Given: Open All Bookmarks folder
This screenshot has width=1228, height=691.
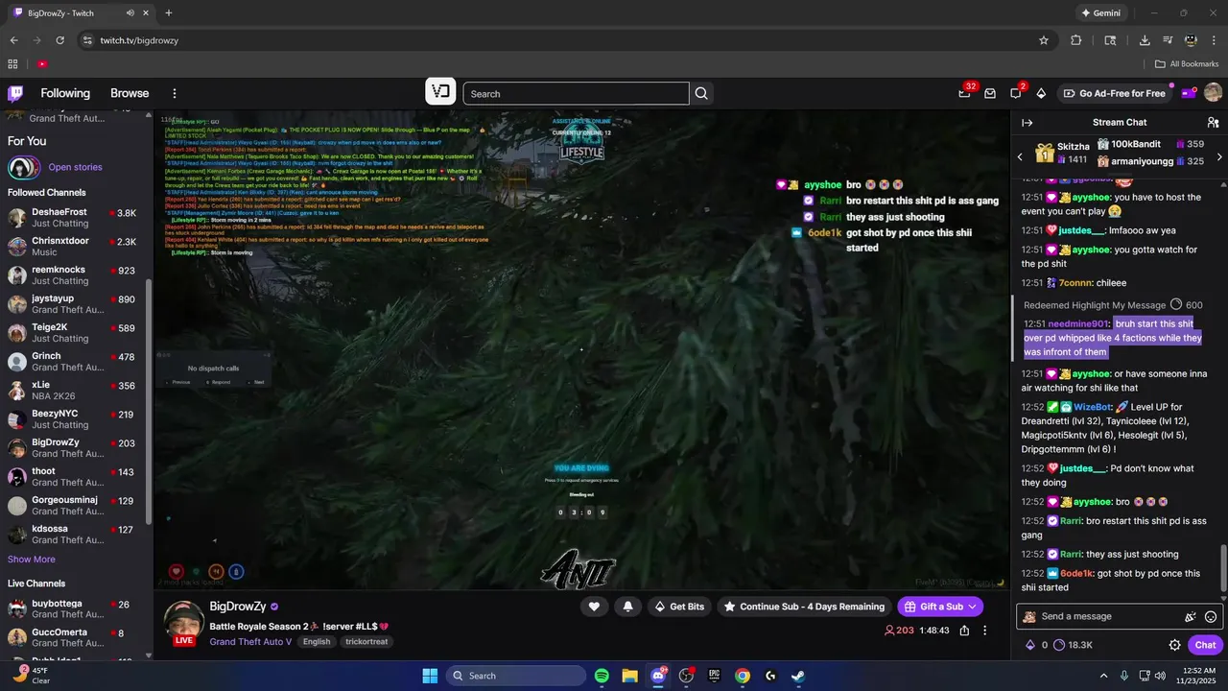Looking at the screenshot, I should [1187, 63].
